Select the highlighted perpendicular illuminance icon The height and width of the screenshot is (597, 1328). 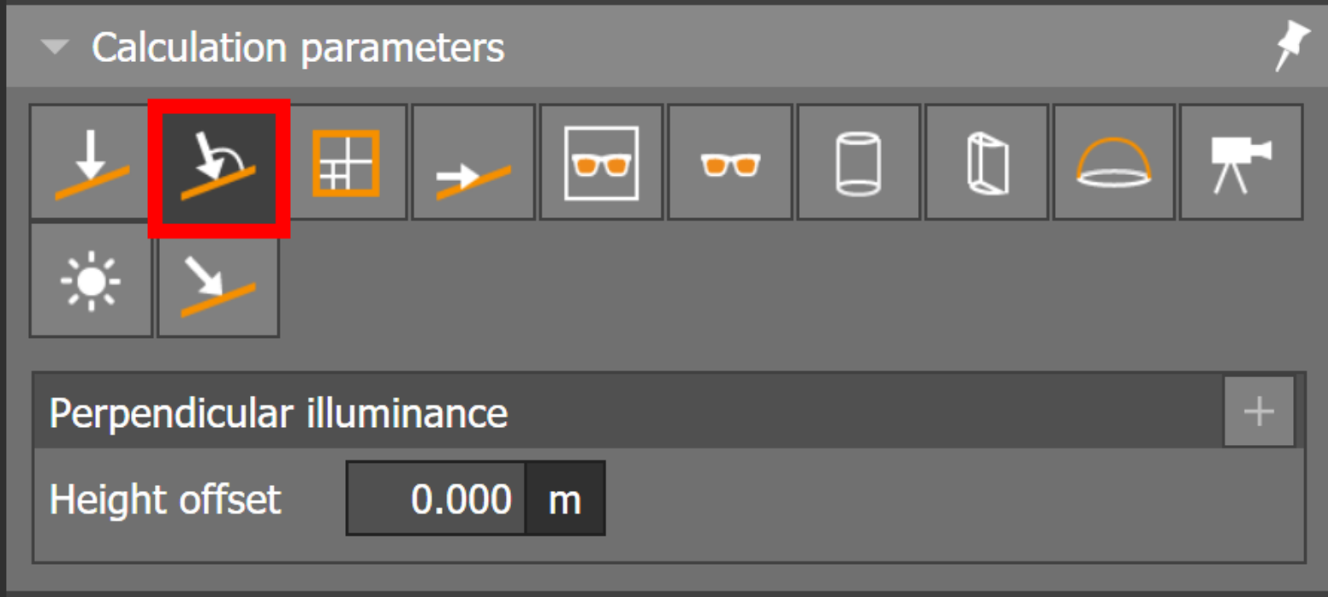(218, 166)
